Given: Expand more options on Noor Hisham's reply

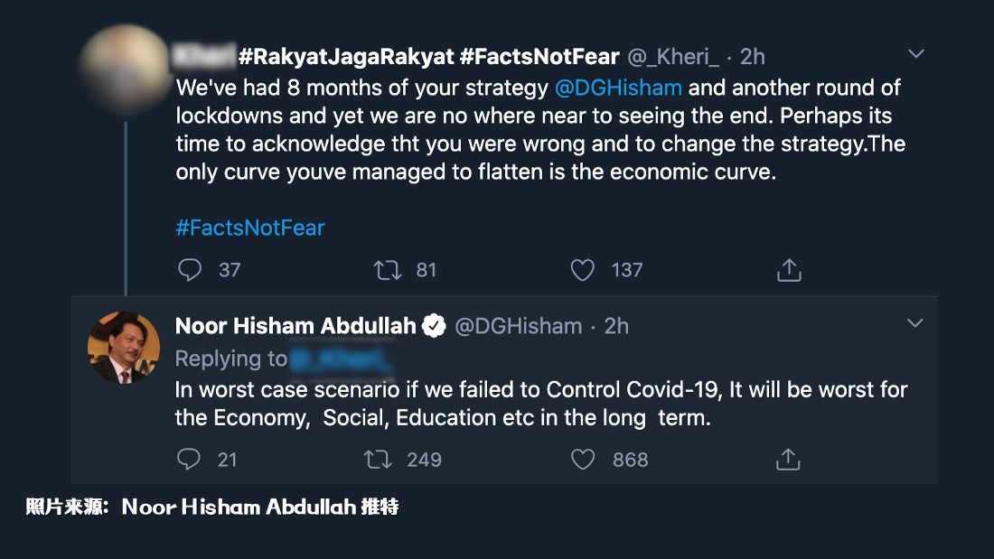Looking at the screenshot, I should [914, 323].
